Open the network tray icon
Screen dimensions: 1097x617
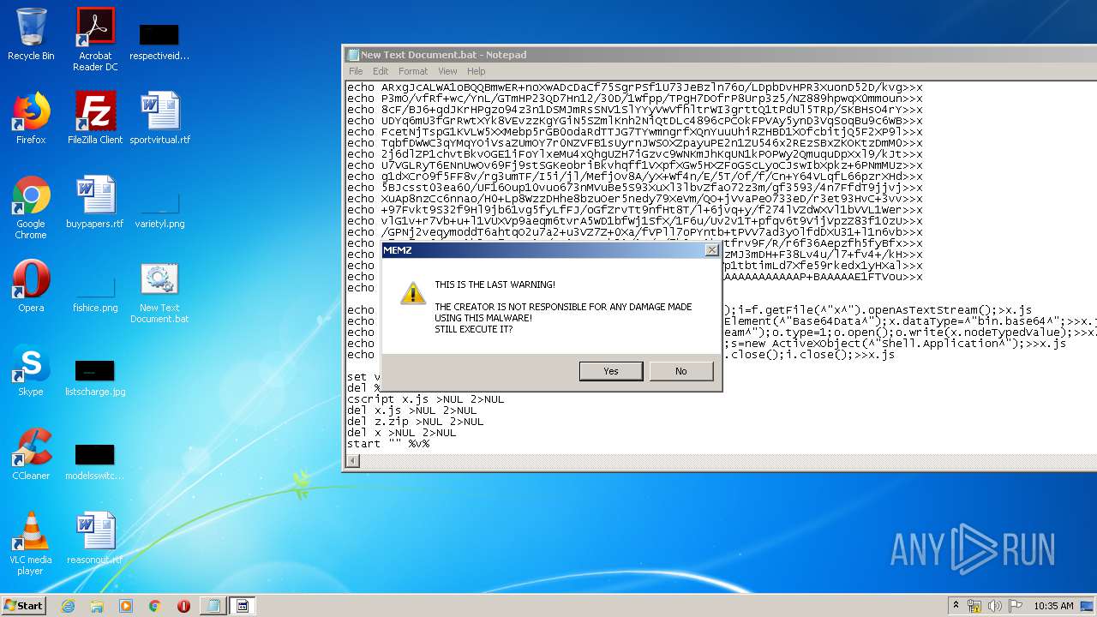tap(974, 606)
